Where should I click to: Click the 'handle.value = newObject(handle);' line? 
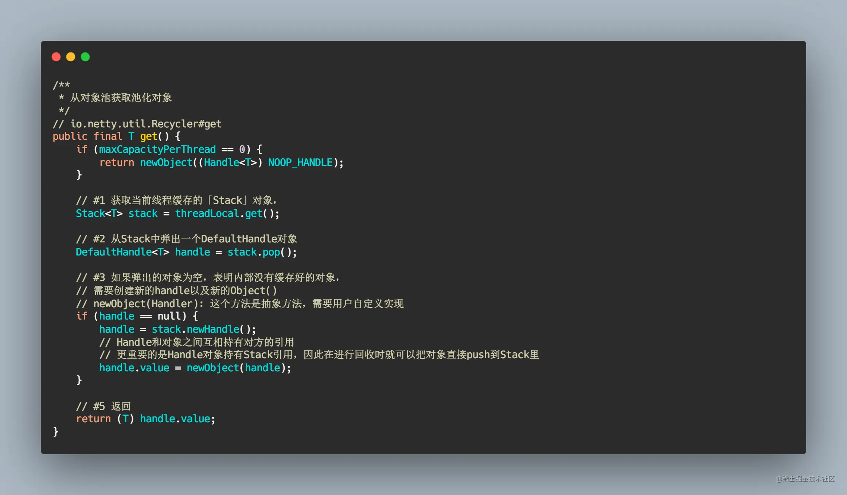195,368
